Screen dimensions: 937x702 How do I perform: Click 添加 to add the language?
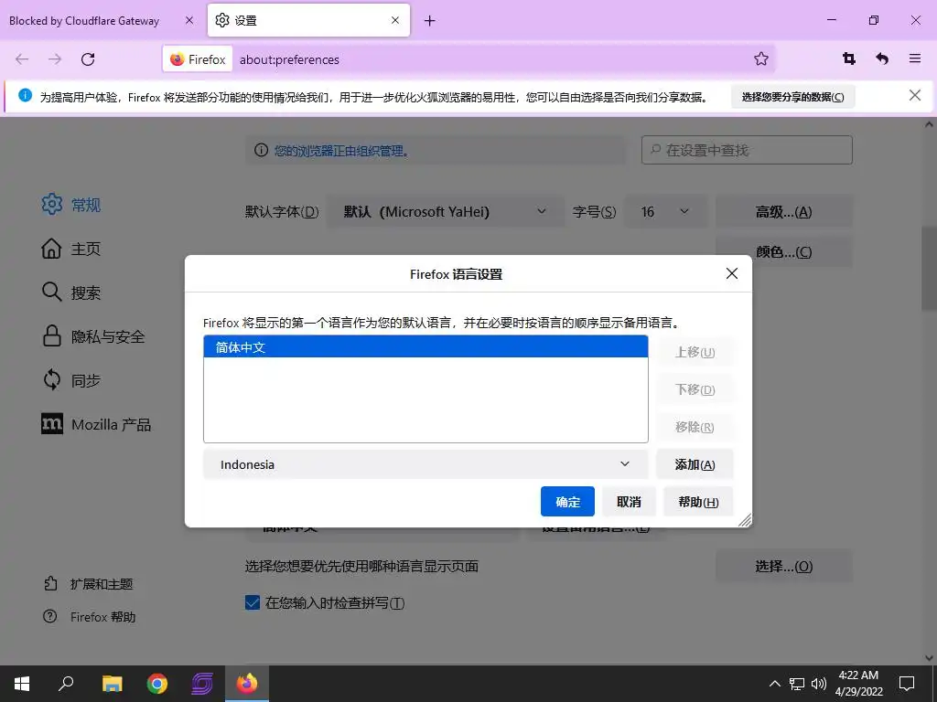695,464
